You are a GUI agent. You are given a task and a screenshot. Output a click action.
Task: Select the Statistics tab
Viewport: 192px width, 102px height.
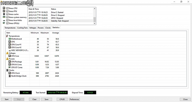(56, 28)
